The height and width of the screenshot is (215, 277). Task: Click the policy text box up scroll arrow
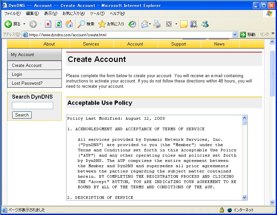click(x=245, y=118)
